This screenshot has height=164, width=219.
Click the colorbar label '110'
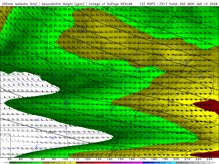(76, 159)
